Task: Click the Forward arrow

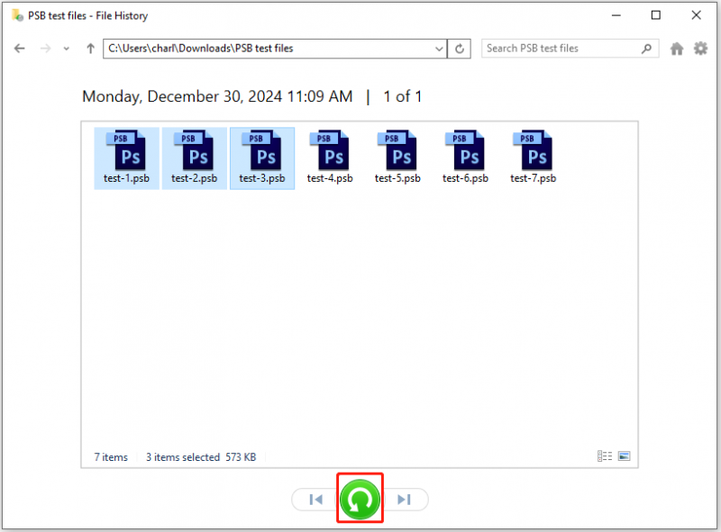Action: 46,49
